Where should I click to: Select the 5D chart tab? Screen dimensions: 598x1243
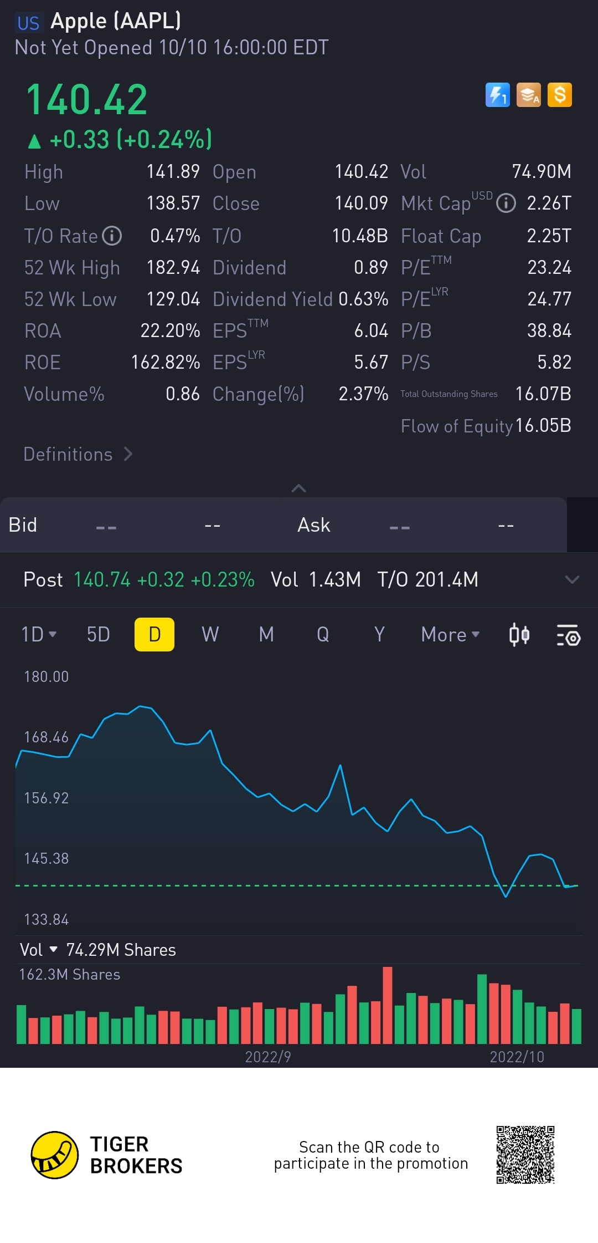[99, 634]
